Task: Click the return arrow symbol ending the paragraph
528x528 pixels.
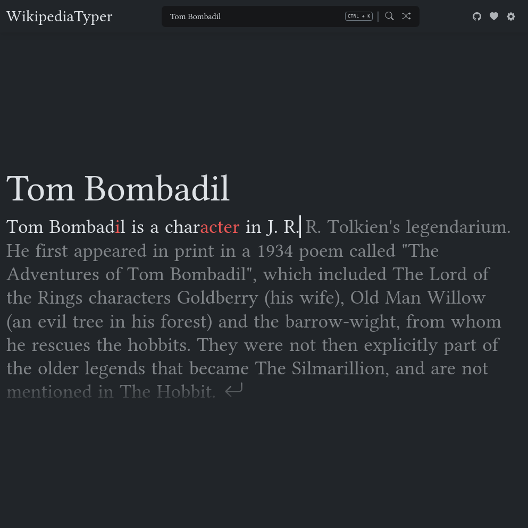Action: coord(234,390)
